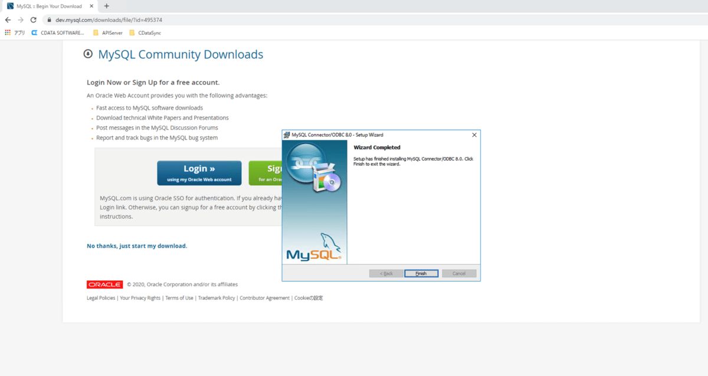This screenshot has width=708, height=376.
Task: Open the アプリ apps grid bookmark
Action: [x=15, y=33]
